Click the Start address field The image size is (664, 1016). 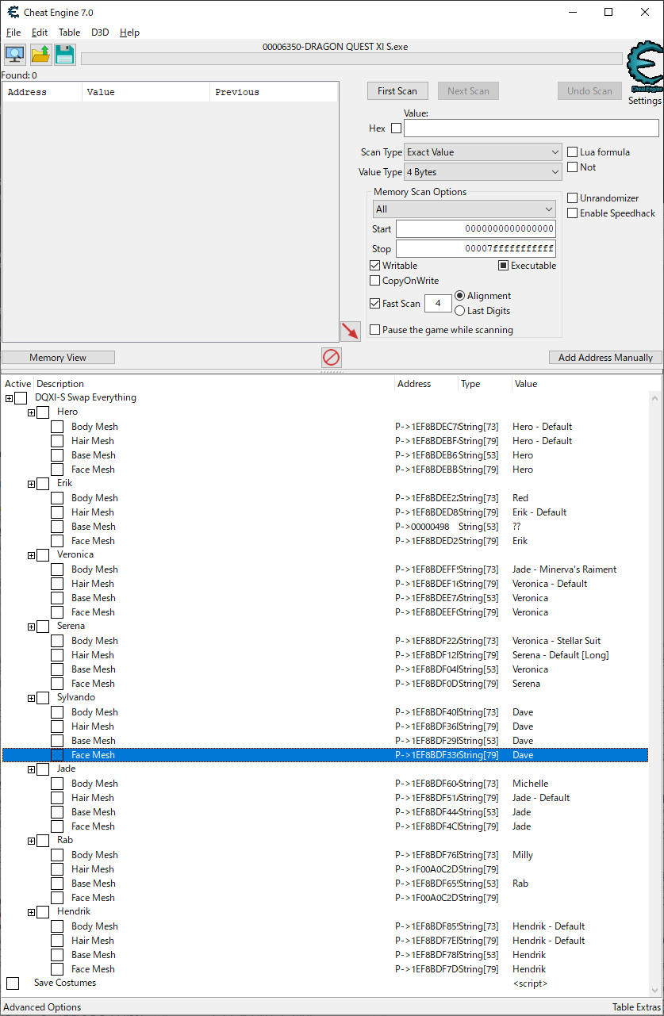(476, 229)
